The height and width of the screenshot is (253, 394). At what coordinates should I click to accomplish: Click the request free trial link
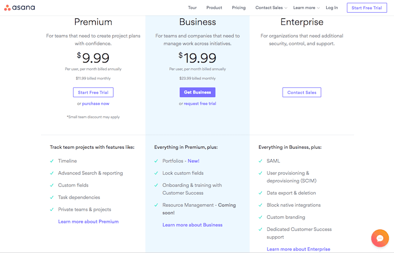(x=200, y=104)
